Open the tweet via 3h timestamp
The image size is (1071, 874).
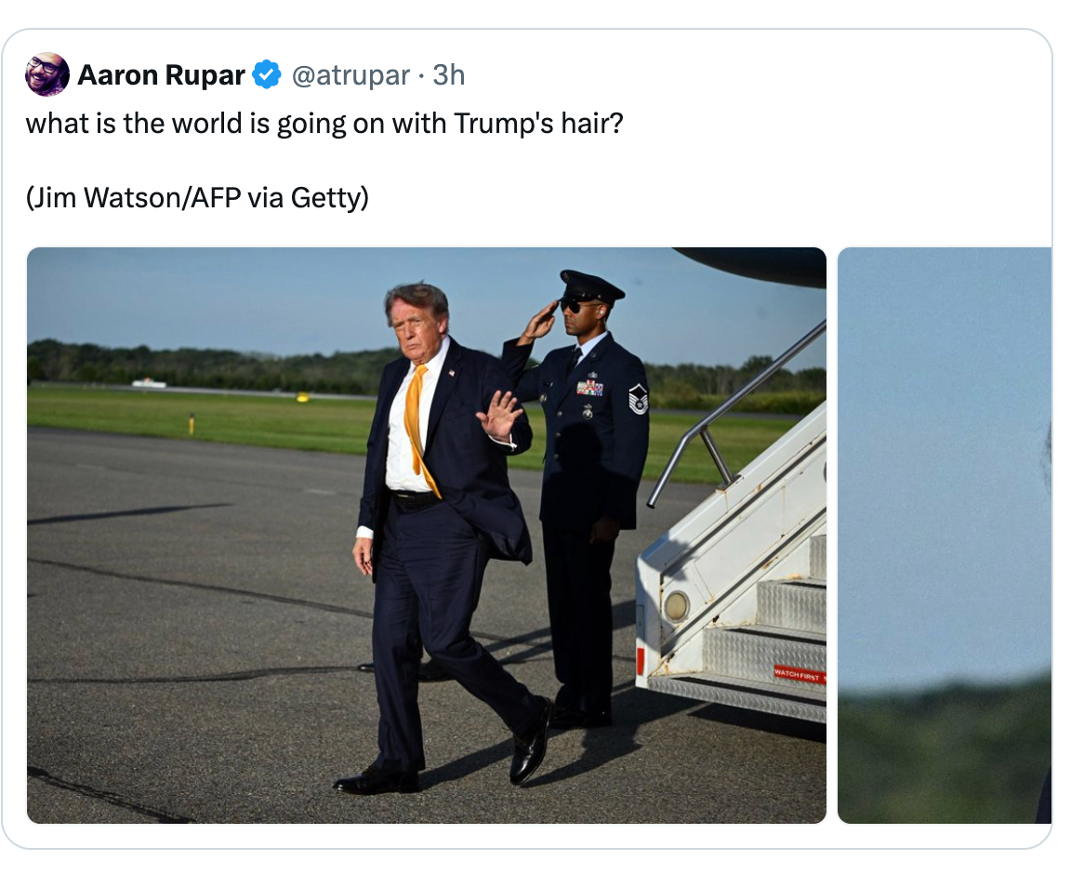tap(449, 74)
